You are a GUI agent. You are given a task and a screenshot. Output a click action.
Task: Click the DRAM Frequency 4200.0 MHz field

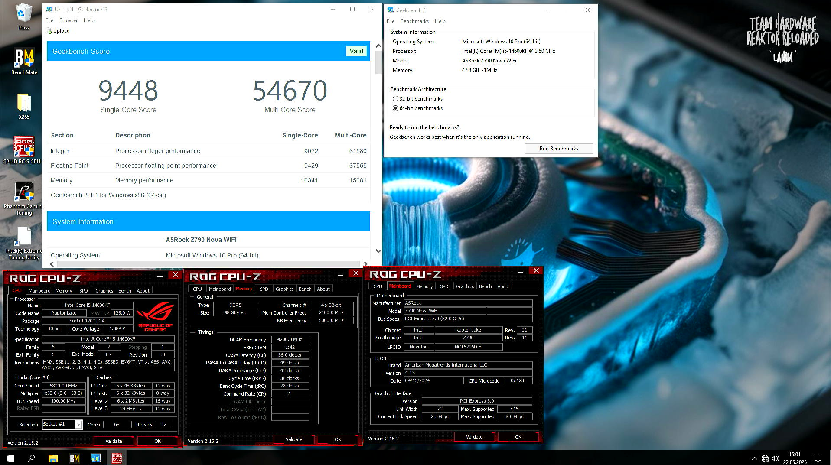point(290,340)
